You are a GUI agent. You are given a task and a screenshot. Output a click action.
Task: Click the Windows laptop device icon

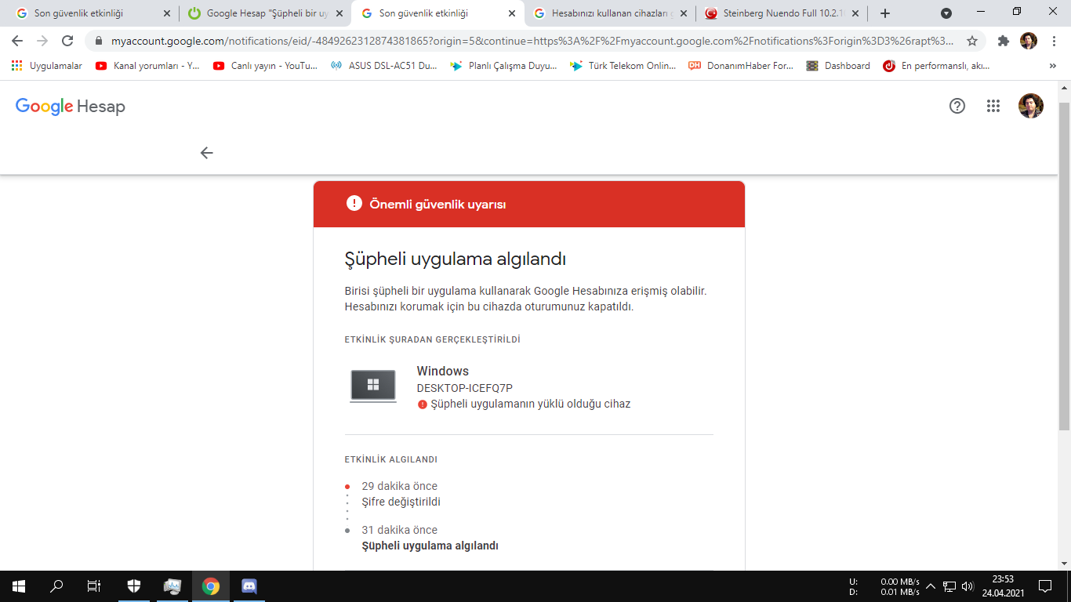click(x=373, y=386)
